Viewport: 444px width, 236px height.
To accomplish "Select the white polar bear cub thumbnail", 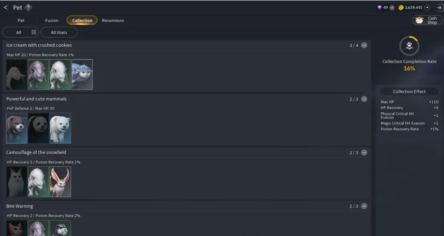I will pos(60,128).
